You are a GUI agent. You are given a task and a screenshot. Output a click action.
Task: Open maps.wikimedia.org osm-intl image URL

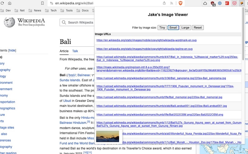tap(169, 69)
